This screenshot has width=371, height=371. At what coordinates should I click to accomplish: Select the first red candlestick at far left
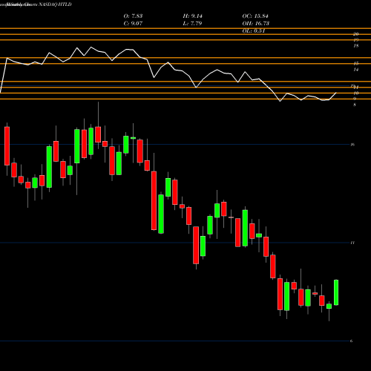7,146
